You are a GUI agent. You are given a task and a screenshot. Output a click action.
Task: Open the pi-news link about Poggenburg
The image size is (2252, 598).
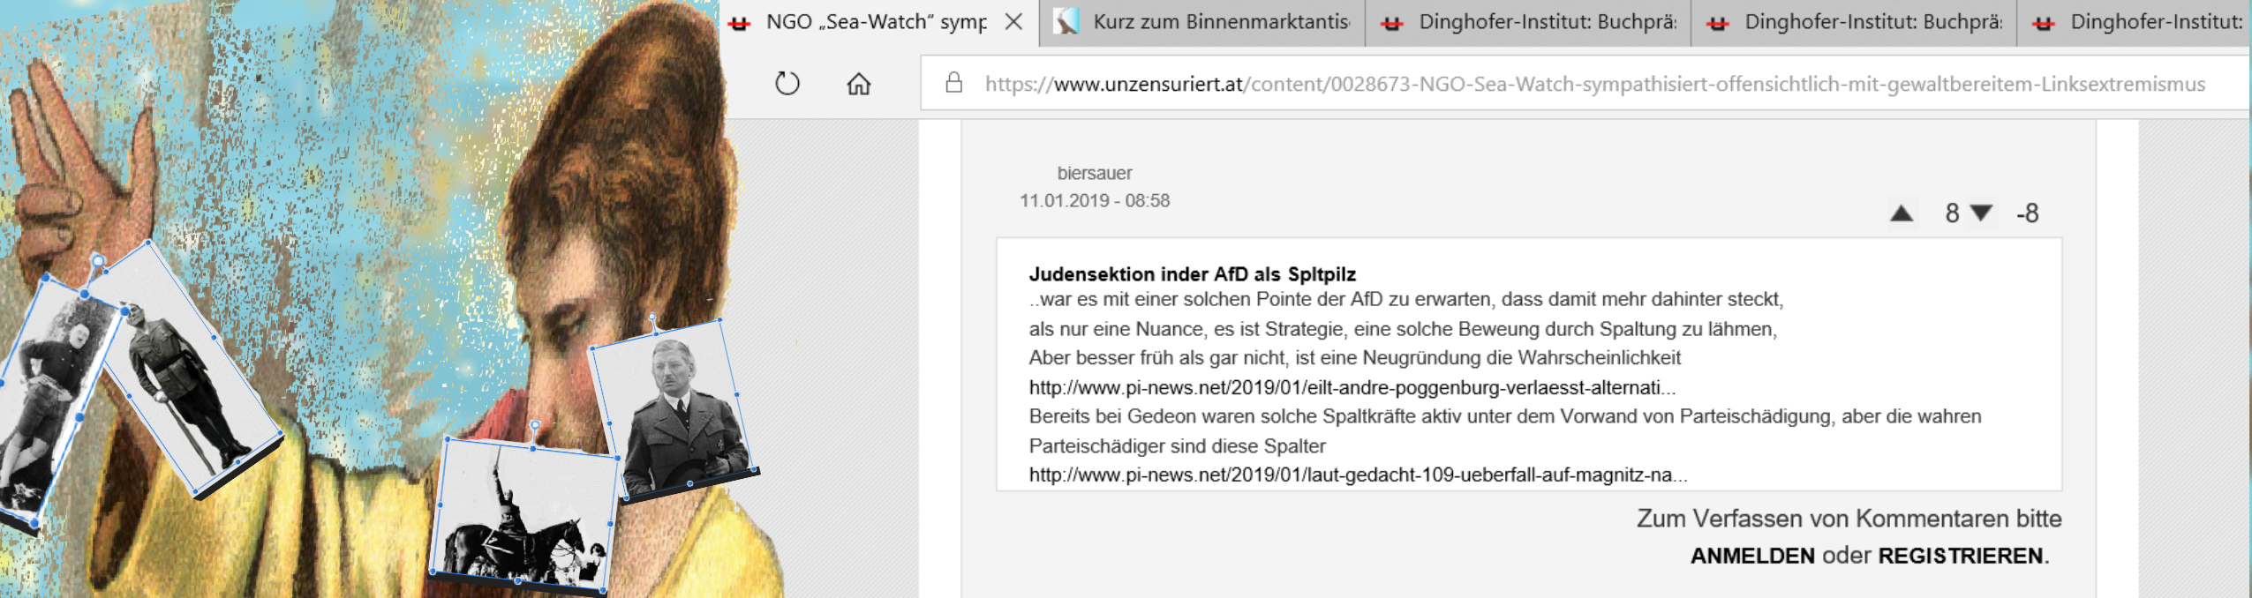click(x=1351, y=387)
